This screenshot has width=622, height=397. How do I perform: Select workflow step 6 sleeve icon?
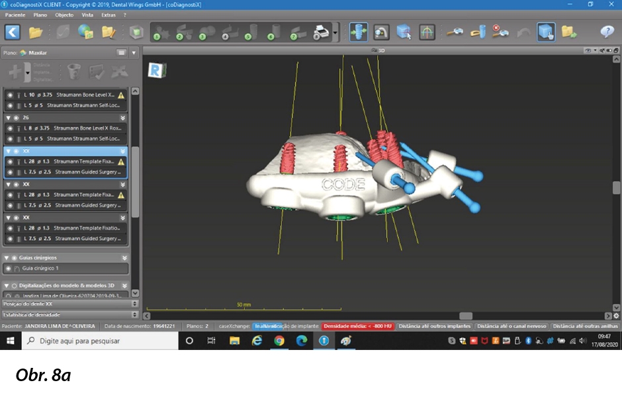tap(275, 32)
